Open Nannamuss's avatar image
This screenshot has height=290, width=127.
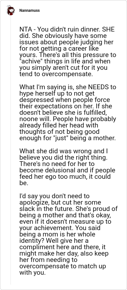click(10, 10)
